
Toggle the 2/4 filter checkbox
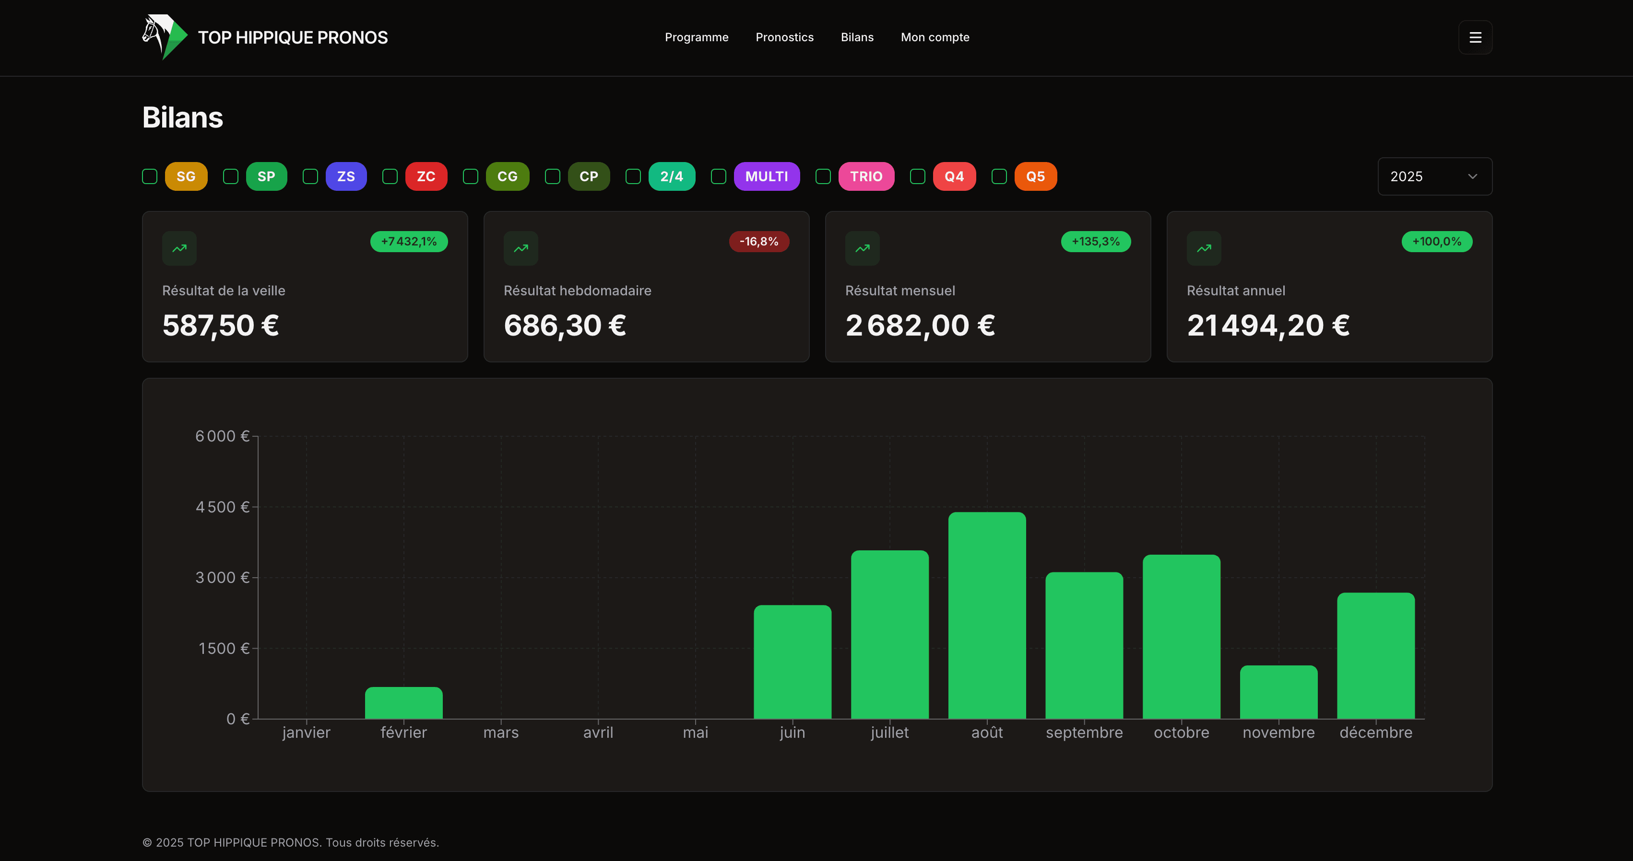[x=633, y=177]
